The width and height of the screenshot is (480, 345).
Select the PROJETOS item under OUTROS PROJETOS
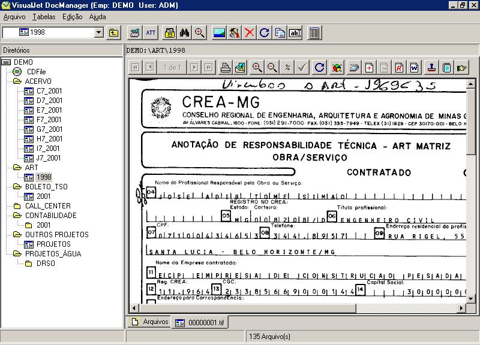tap(53, 244)
